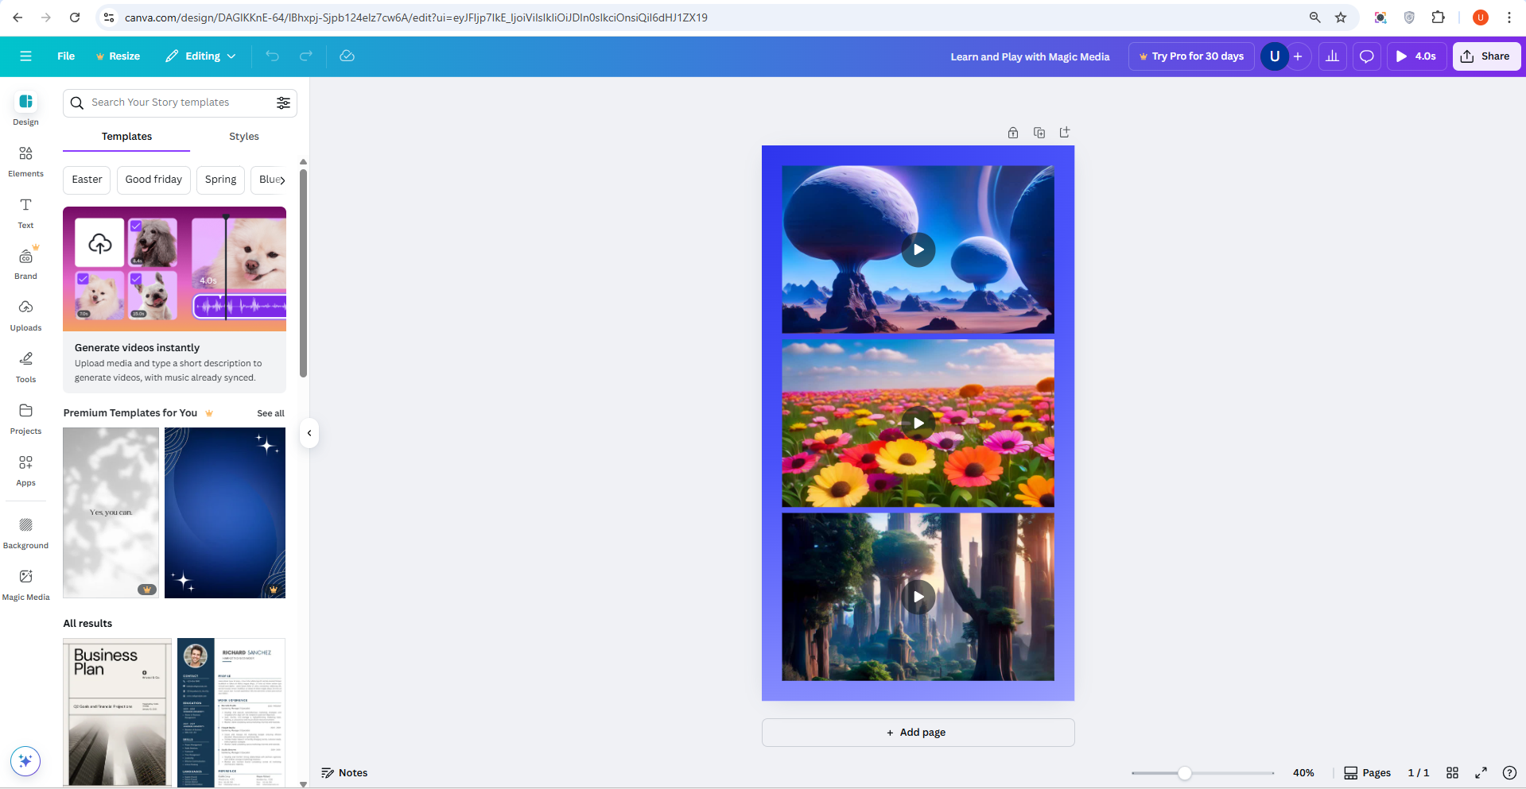This screenshot has height=789, width=1526.
Task: Open the File menu
Action: click(x=65, y=56)
